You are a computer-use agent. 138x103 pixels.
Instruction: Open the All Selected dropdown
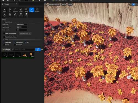(25, 34)
